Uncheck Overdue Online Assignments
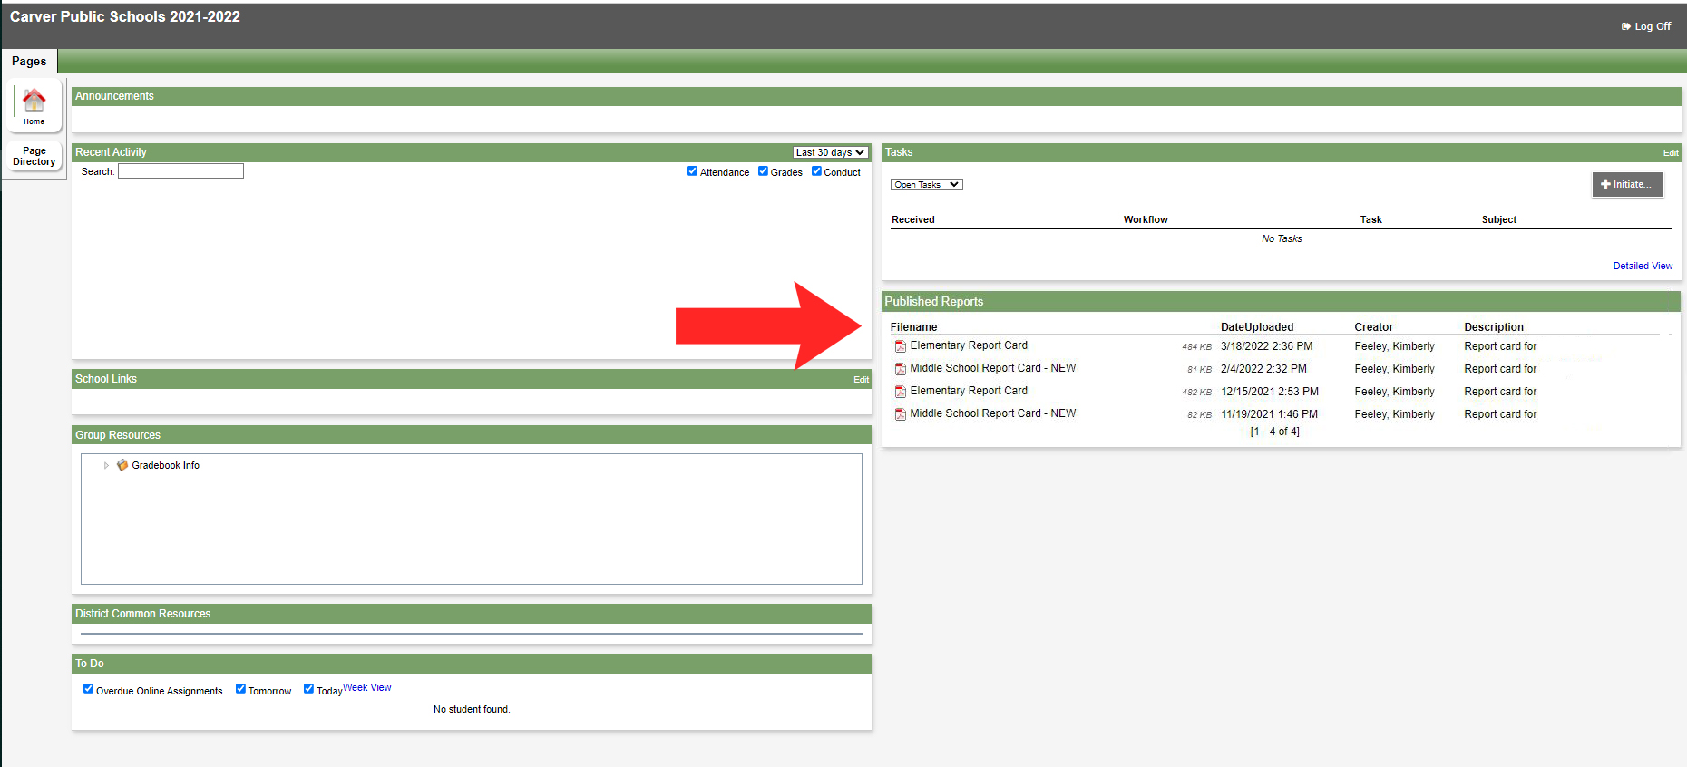 pos(88,689)
